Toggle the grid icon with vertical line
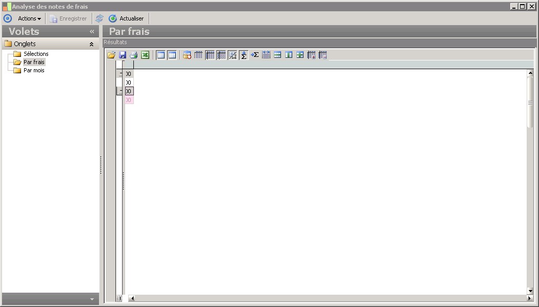Screen dimensions: 539x307 coord(210,55)
